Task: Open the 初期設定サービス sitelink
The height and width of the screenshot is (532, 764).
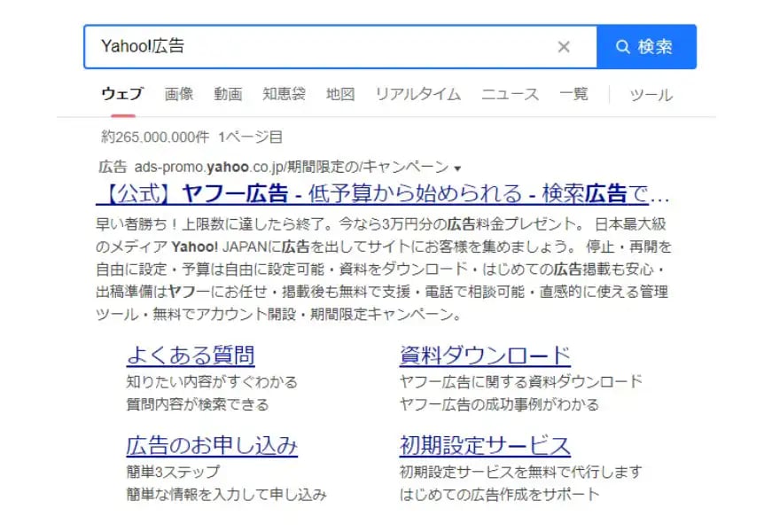Action: click(485, 446)
